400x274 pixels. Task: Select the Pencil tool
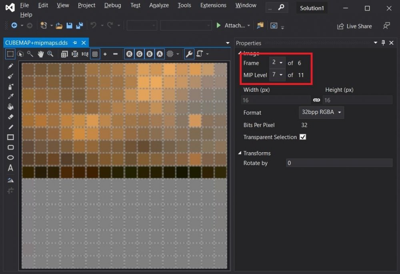11,66
